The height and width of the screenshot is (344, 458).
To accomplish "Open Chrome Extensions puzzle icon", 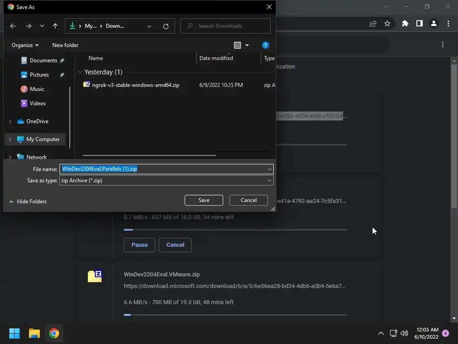I will [405, 23].
